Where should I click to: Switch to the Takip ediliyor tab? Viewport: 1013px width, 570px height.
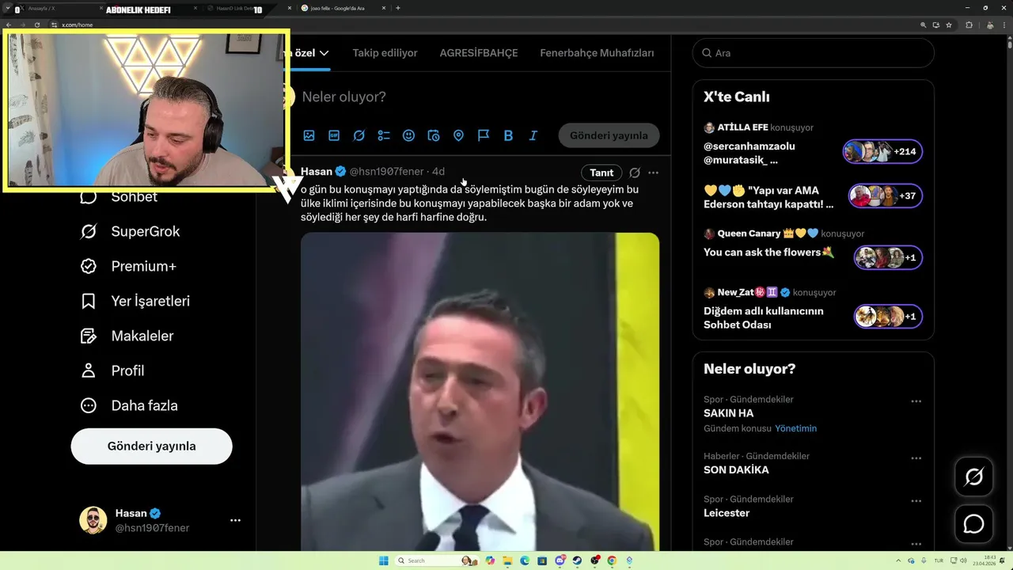385,53
